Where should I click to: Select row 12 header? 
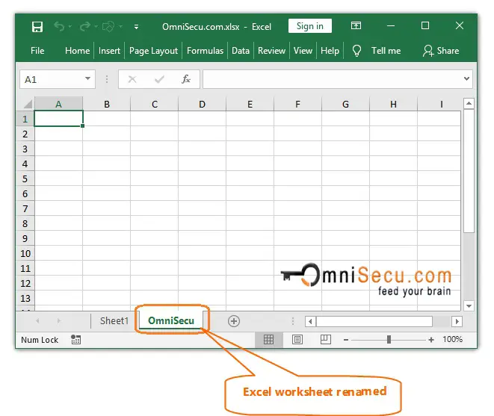(25, 283)
